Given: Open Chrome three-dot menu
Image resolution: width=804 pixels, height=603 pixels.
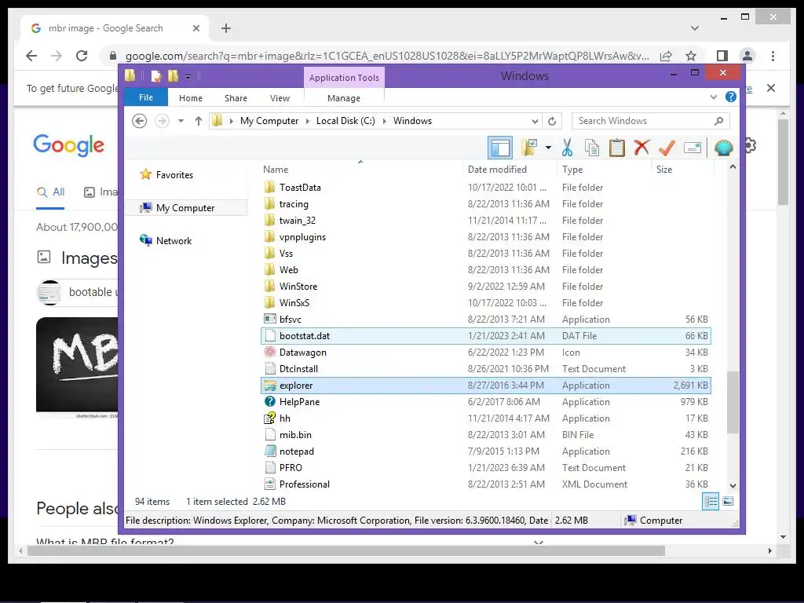Looking at the screenshot, I should 773,56.
